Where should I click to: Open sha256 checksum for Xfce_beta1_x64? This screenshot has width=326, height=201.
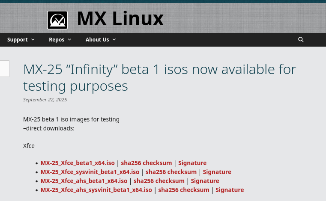coord(147,163)
